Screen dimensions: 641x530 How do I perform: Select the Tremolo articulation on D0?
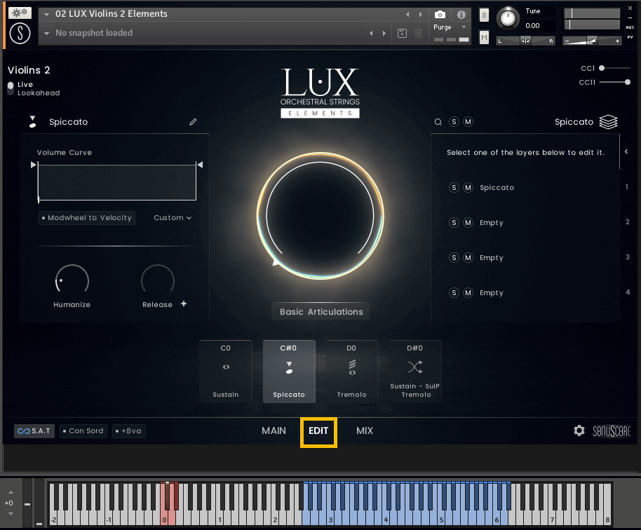(351, 372)
